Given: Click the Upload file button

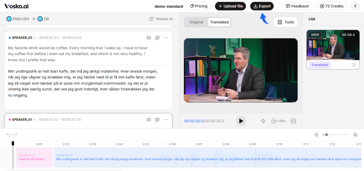Looking at the screenshot, I should (x=230, y=6).
